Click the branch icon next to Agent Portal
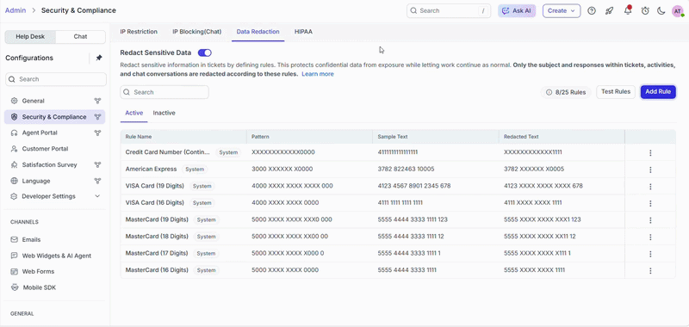This screenshot has width=689, height=327. pyautogui.click(x=97, y=133)
